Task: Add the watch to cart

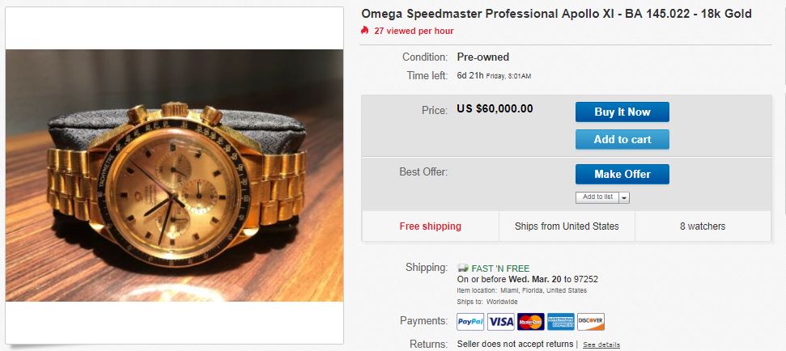Action: [622, 139]
